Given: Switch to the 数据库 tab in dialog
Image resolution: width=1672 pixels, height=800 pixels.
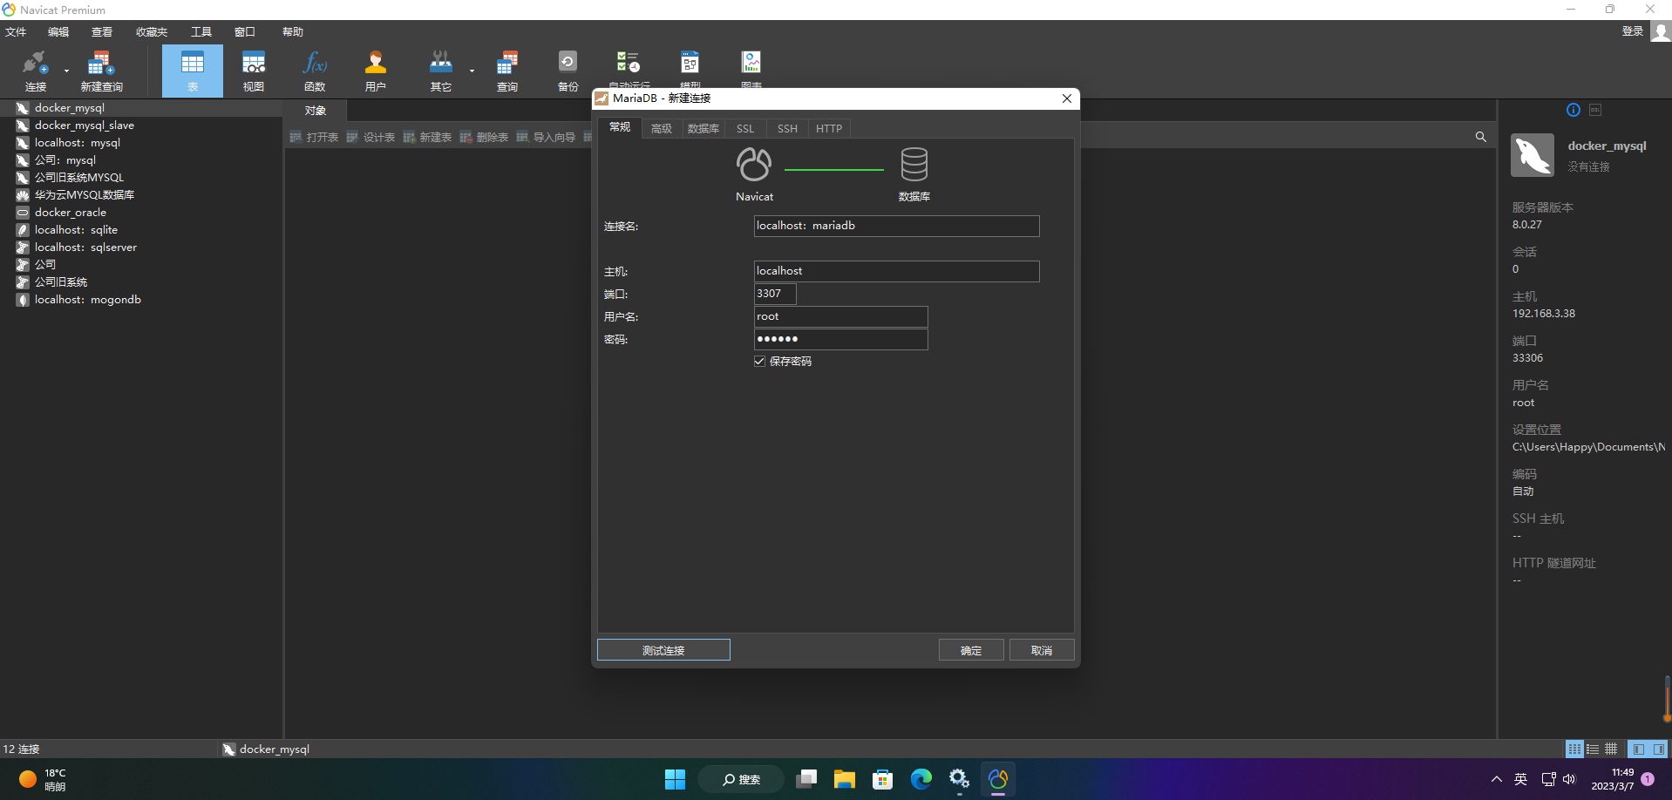Looking at the screenshot, I should point(703,129).
